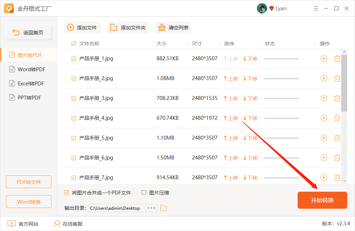Uncheck 产品手册_7.jpg checkbox
This screenshot has width=355, height=231.
click(74, 178)
